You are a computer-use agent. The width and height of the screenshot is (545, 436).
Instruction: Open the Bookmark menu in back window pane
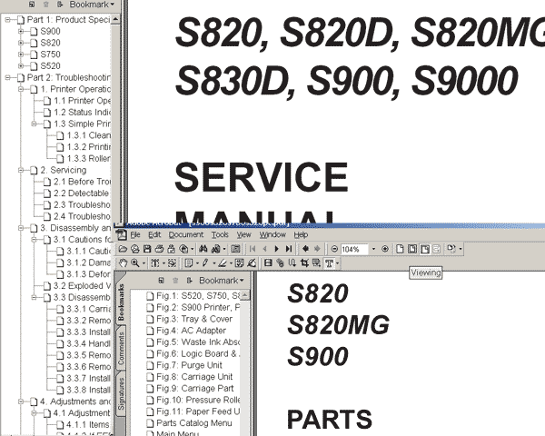pos(92,5)
